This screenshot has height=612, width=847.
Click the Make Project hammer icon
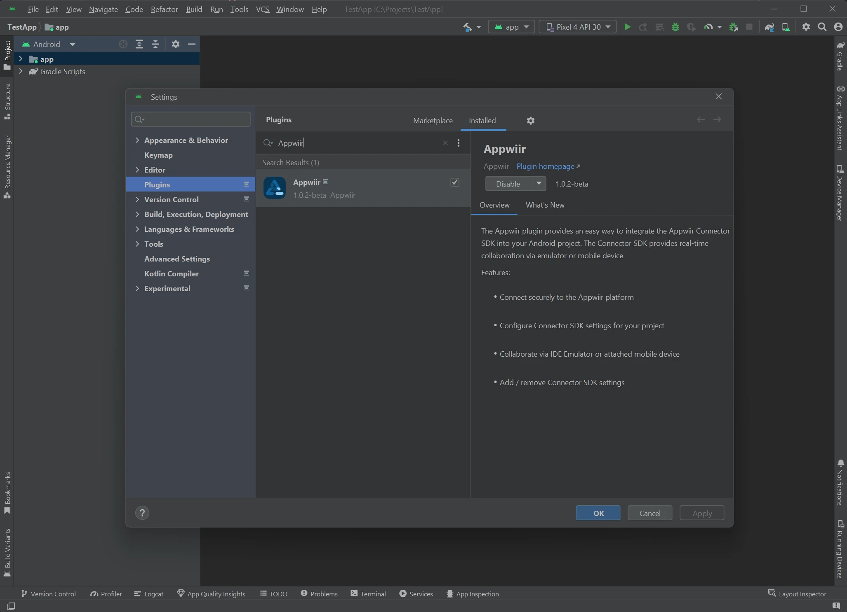tap(467, 27)
